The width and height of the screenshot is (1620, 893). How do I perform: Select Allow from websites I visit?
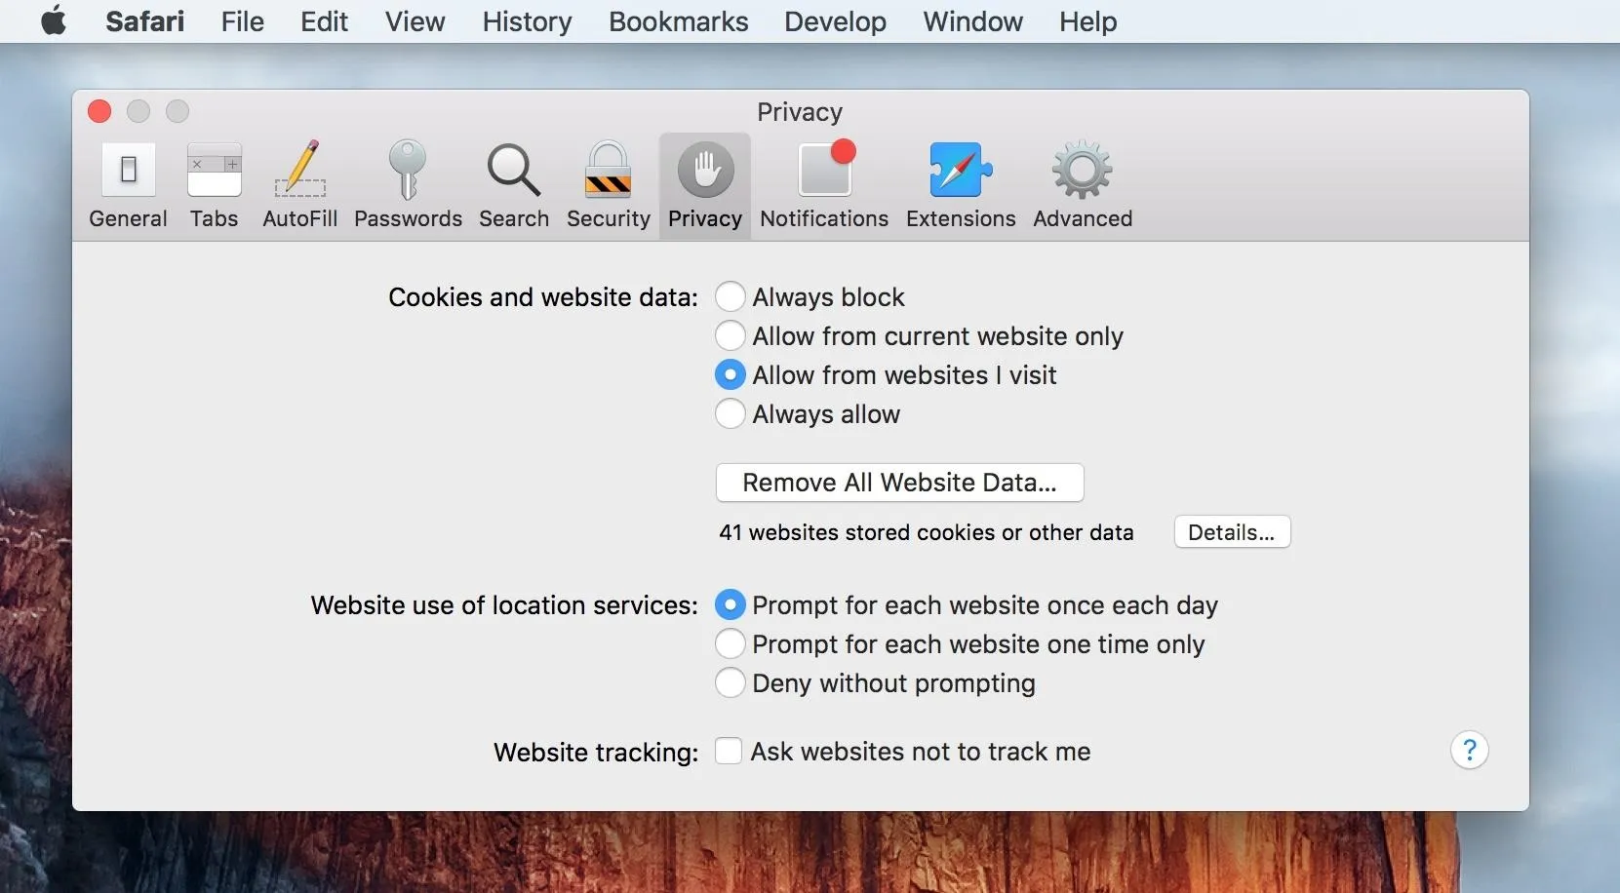pos(731,374)
